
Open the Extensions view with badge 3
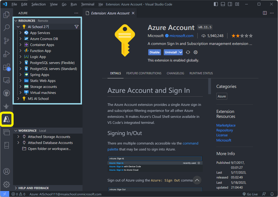(7, 67)
